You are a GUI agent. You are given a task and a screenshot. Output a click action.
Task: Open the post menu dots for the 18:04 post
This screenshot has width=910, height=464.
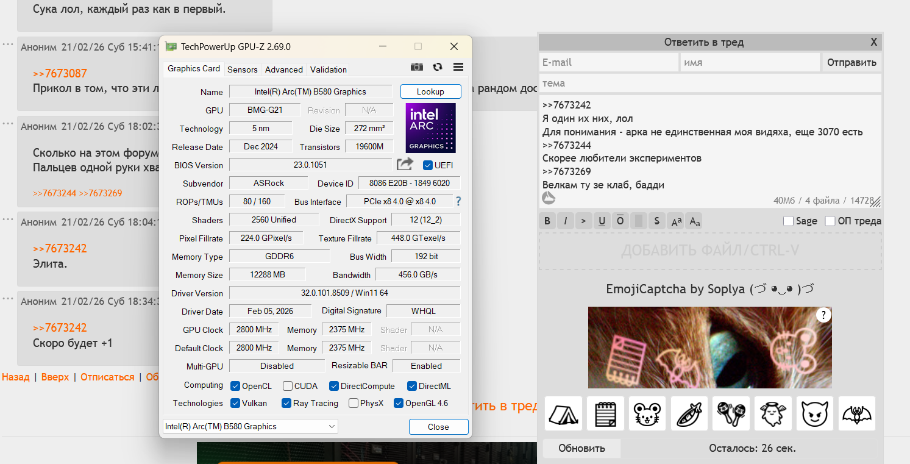tap(7, 220)
